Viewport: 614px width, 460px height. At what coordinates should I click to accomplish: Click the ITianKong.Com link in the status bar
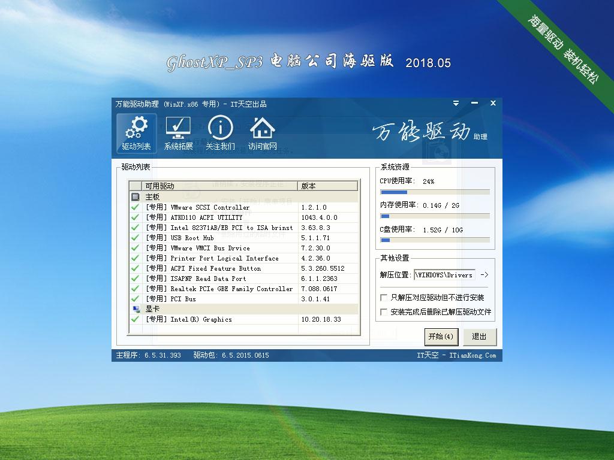click(473, 355)
